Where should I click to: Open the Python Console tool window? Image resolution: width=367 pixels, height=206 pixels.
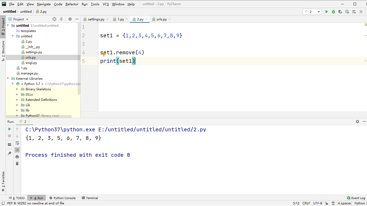(x=62, y=198)
